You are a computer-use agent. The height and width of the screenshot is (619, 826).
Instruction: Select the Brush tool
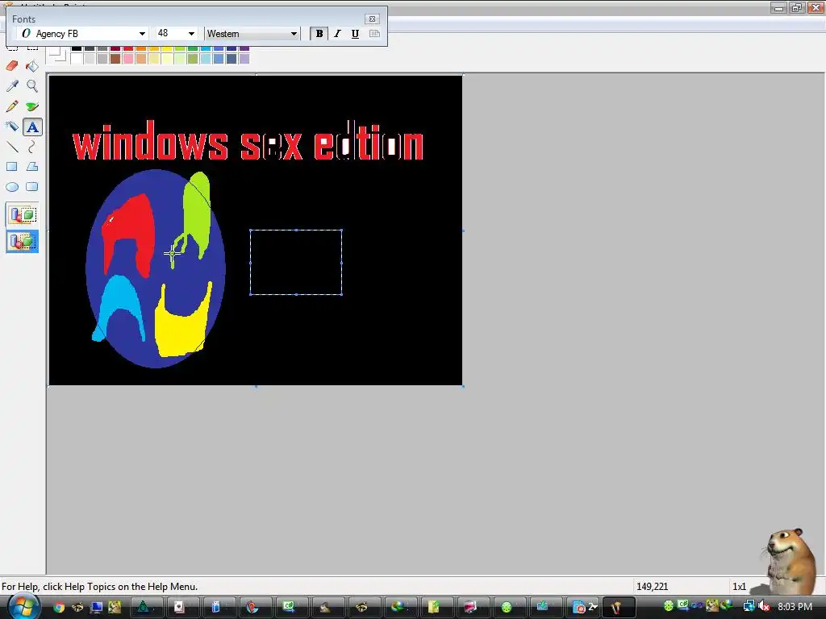click(x=32, y=106)
